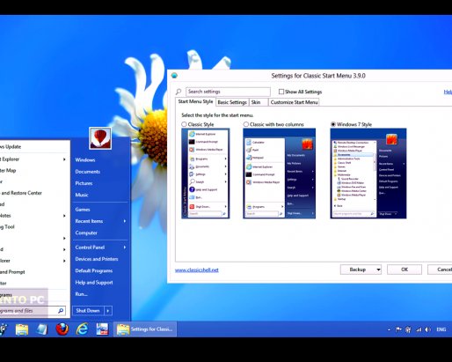Click the Classic Shell icon in dialog title
This screenshot has width=452, height=362.
[x=174, y=76]
